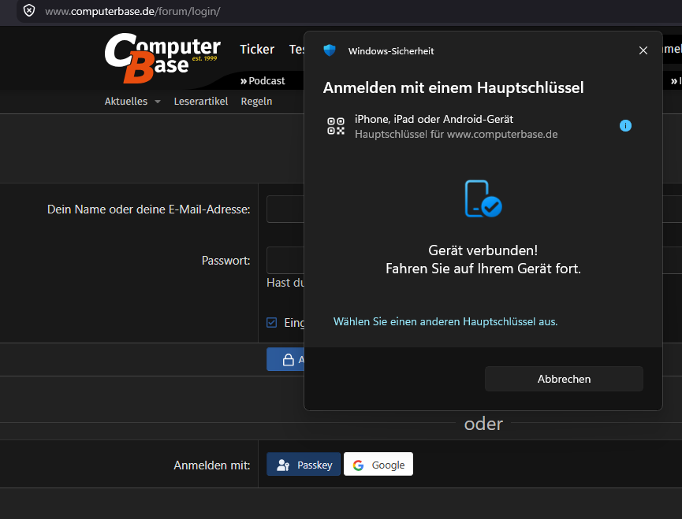Click the QR code icon for iPhone, iPad device
The image size is (682, 519).
336,126
